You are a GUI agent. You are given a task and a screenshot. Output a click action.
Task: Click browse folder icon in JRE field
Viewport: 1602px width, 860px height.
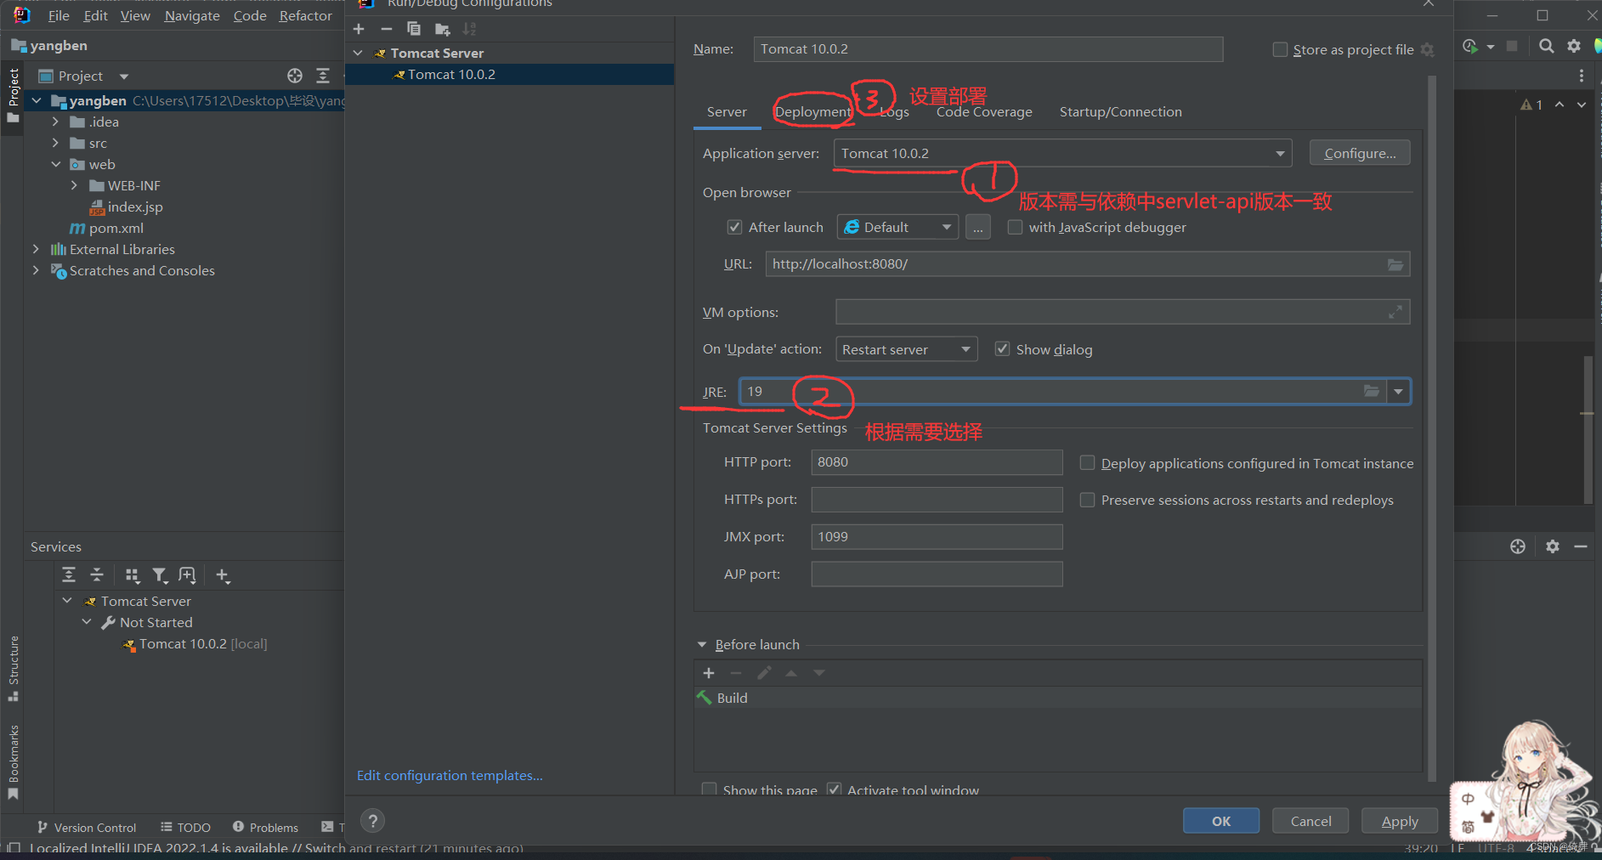[x=1371, y=391]
